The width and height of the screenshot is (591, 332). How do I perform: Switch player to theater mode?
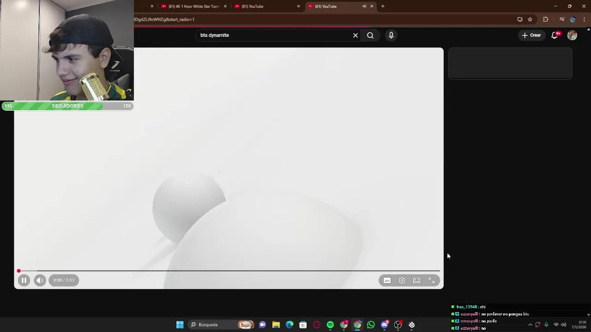(x=416, y=280)
